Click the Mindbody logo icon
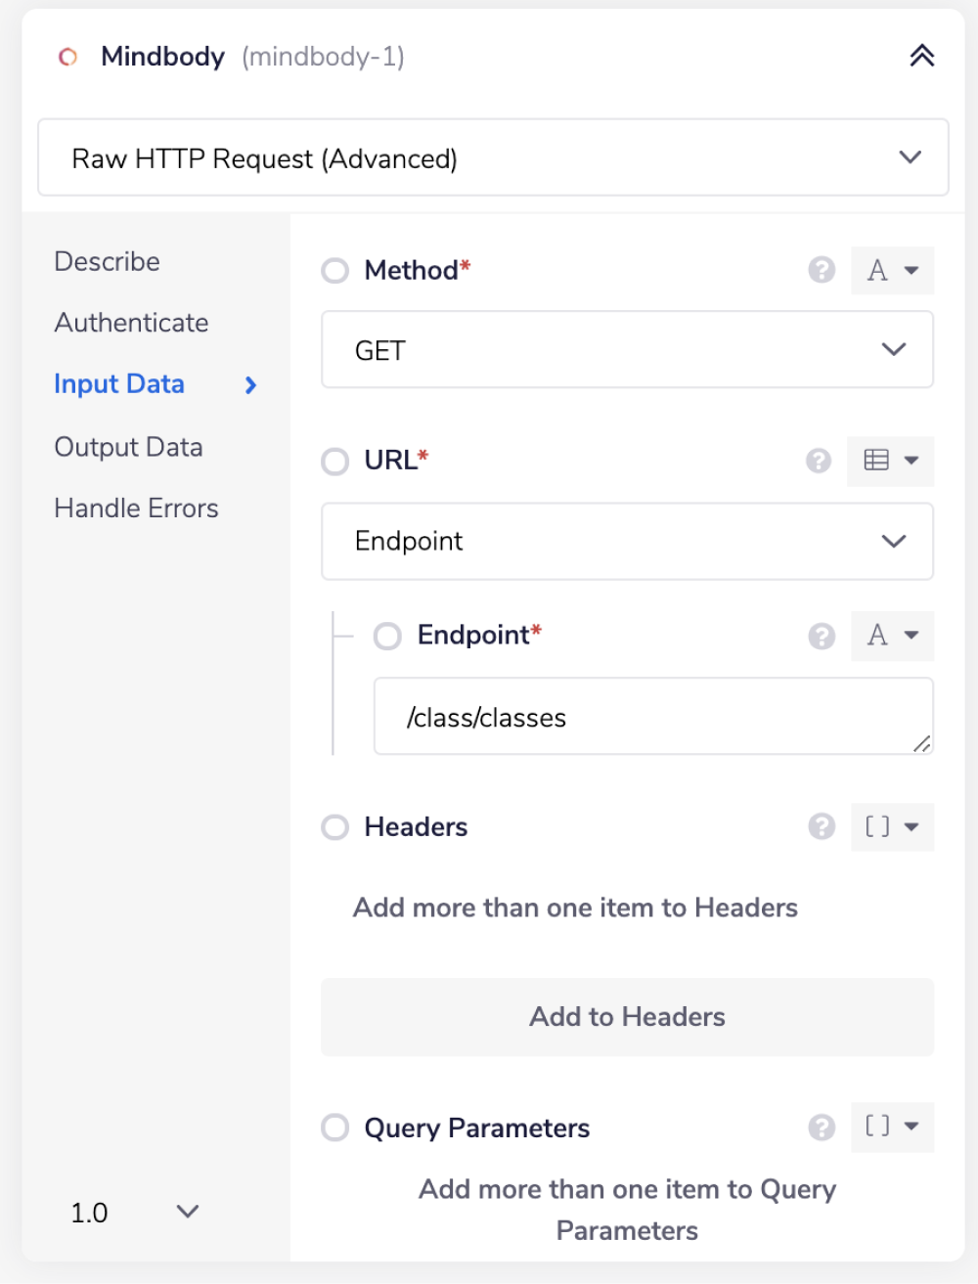Image resolution: width=978 pixels, height=1284 pixels. tap(67, 57)
